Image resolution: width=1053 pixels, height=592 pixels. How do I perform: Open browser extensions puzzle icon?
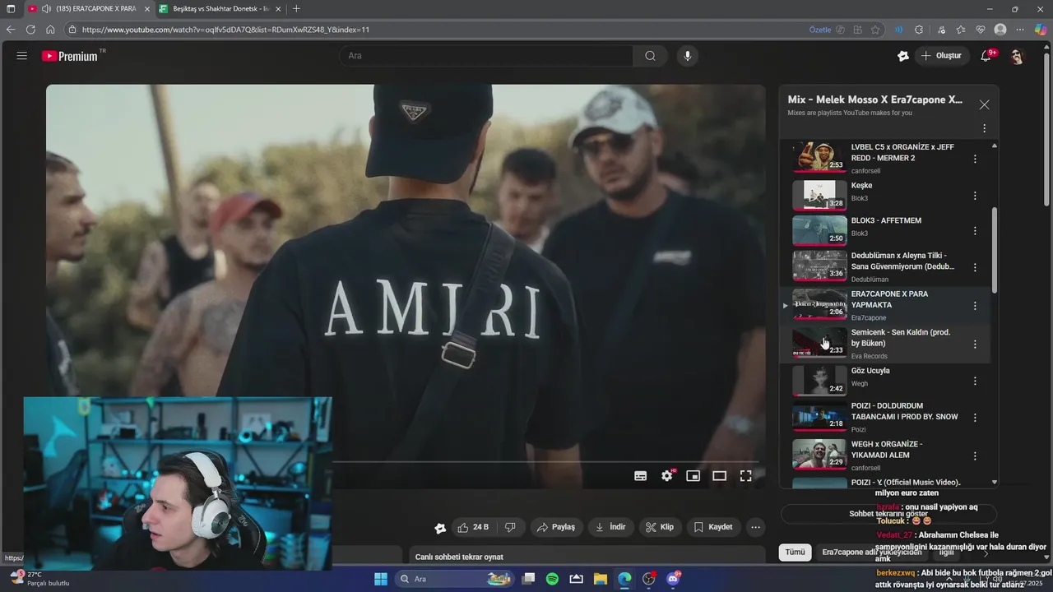pos(919,30)
